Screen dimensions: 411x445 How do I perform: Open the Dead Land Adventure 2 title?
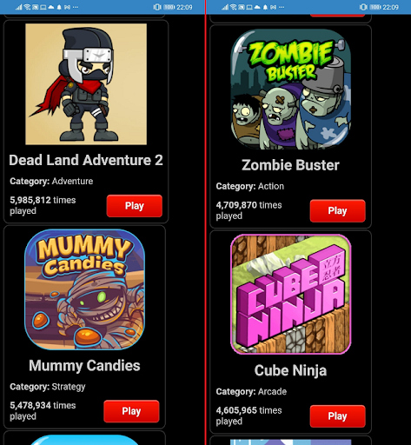point(86,160)
